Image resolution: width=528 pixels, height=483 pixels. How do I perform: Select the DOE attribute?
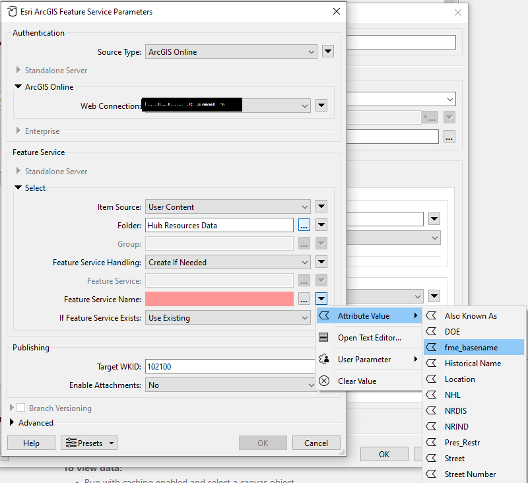[x=474, y=331]
